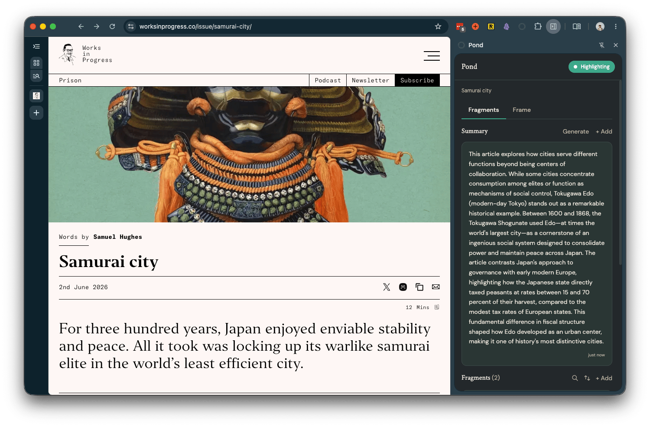Reload the page

112,26
